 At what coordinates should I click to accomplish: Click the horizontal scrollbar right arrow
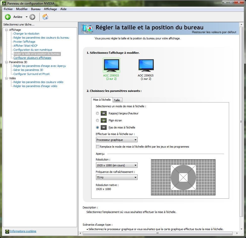[237, 233]
